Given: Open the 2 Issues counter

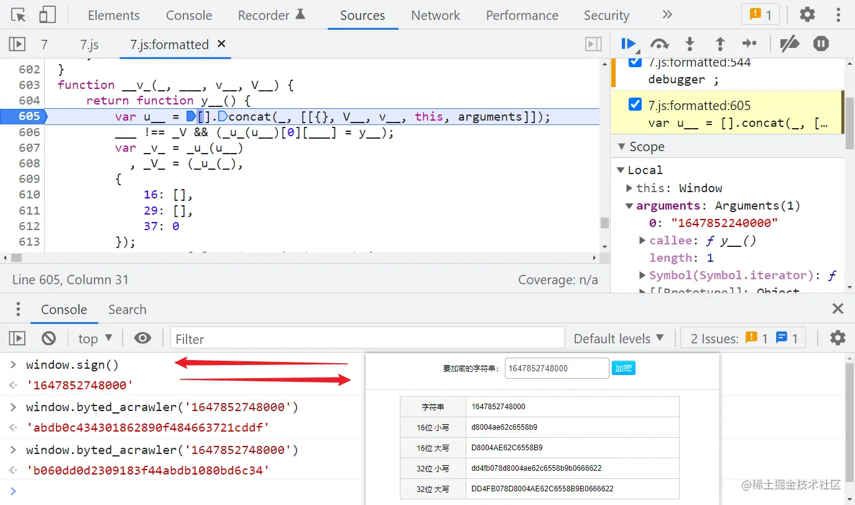Looking at the screenshot, I should [743, 339].
